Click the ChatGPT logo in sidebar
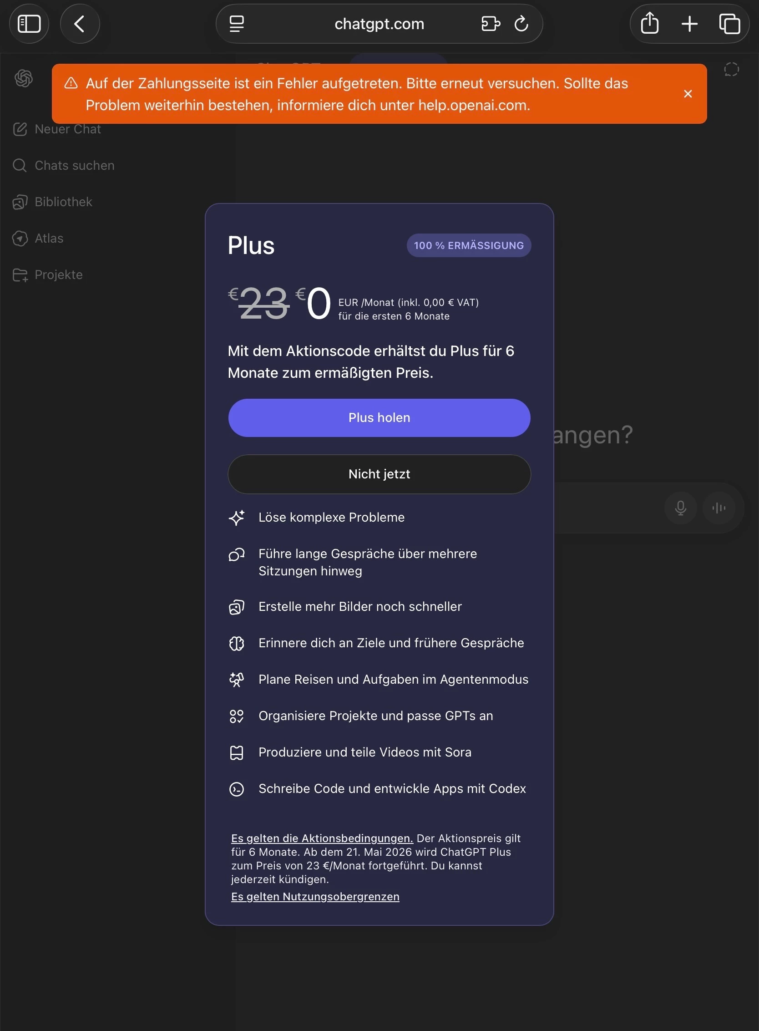The image size is (759, 1031). pyautogui.click(x=23, y=78)
